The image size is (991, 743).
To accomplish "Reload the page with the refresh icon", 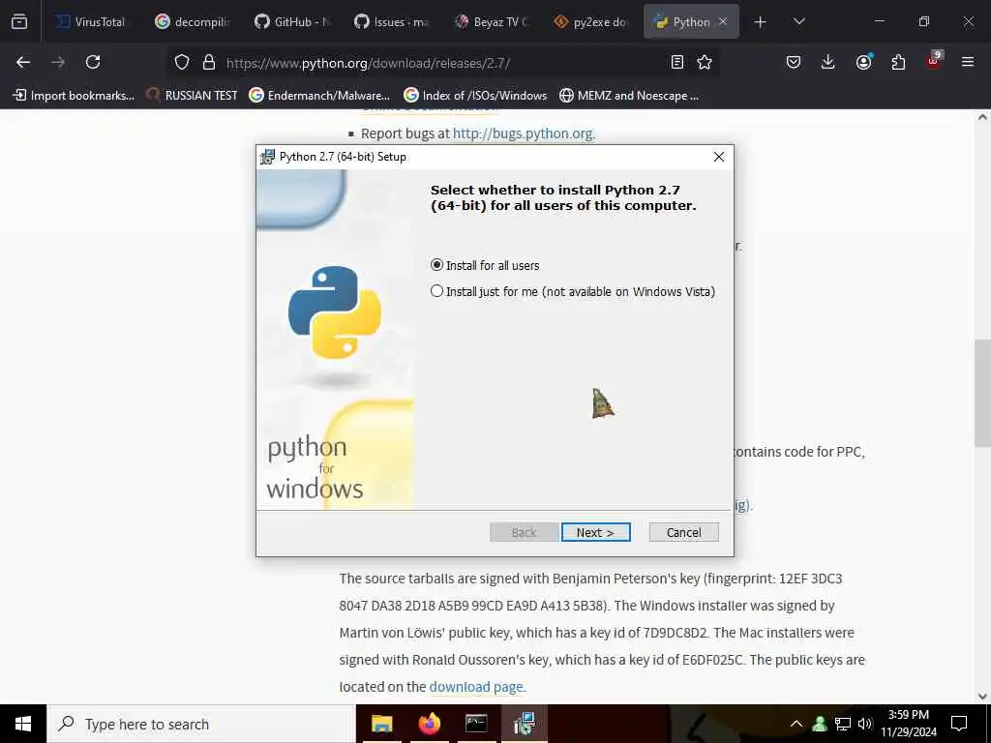I will pyautogui.click(x=93, y=62).
